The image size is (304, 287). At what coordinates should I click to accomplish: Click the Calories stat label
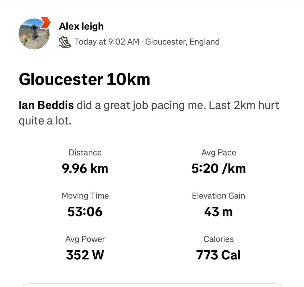pyautogui.click(x=219, y=239)
